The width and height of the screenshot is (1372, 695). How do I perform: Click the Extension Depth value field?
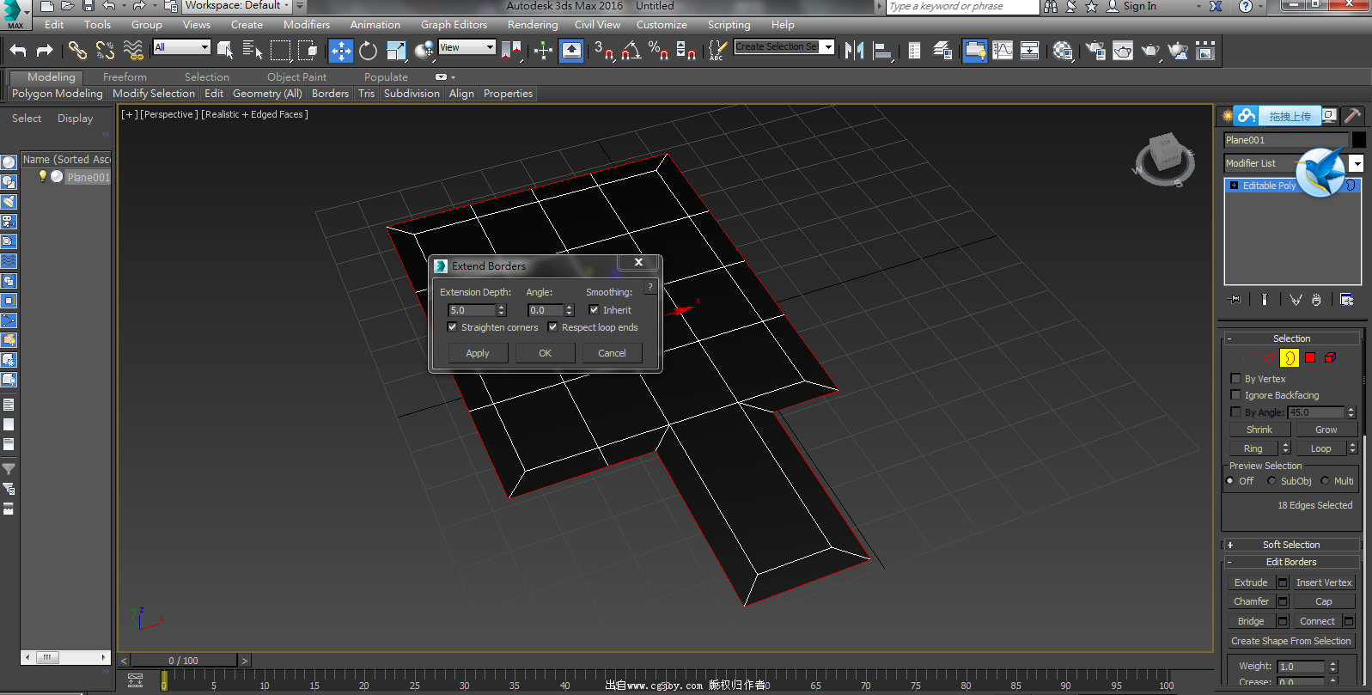click(471, 310)
